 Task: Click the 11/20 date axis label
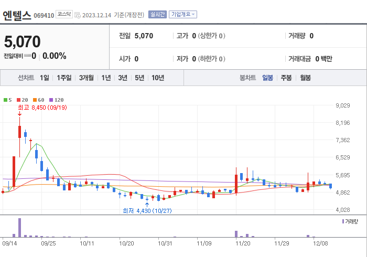[243, 243]
